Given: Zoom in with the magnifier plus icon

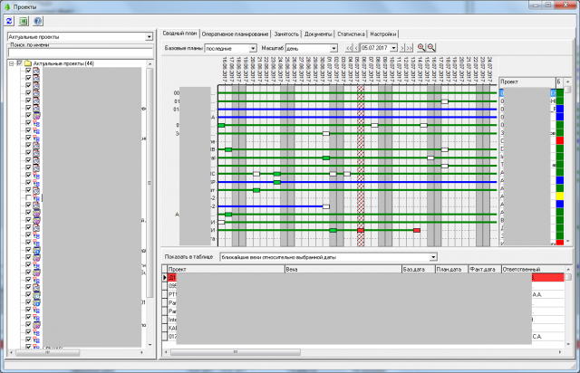Looking at the screenshot, I should 420,48.
